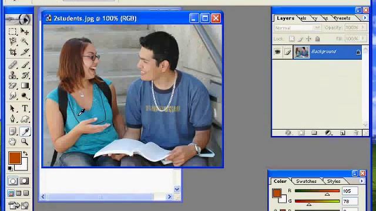This screenshot has width=376, height=211.
Task: Open the Normal blend mode dropdown
Action: pyautogui.click(x=297, y=28)
